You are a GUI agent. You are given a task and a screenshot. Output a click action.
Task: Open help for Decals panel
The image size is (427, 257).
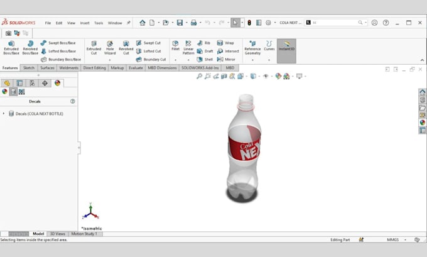72,101
